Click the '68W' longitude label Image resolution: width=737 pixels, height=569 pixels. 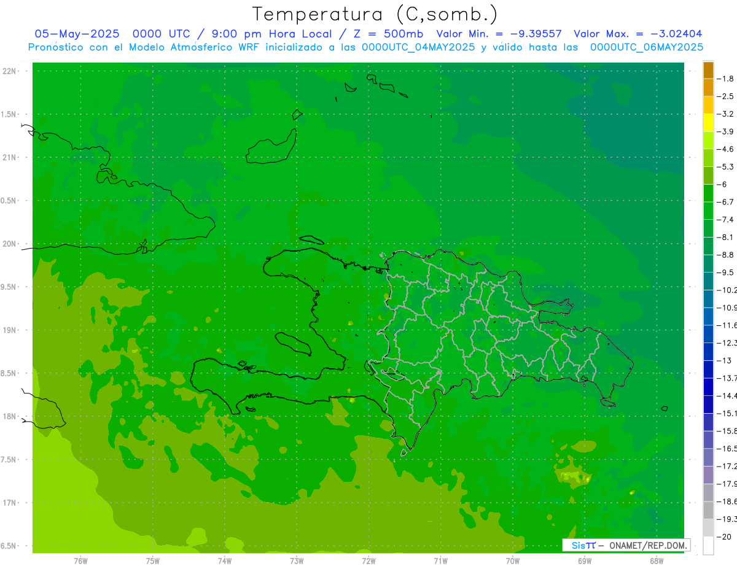tap(657, 560)
